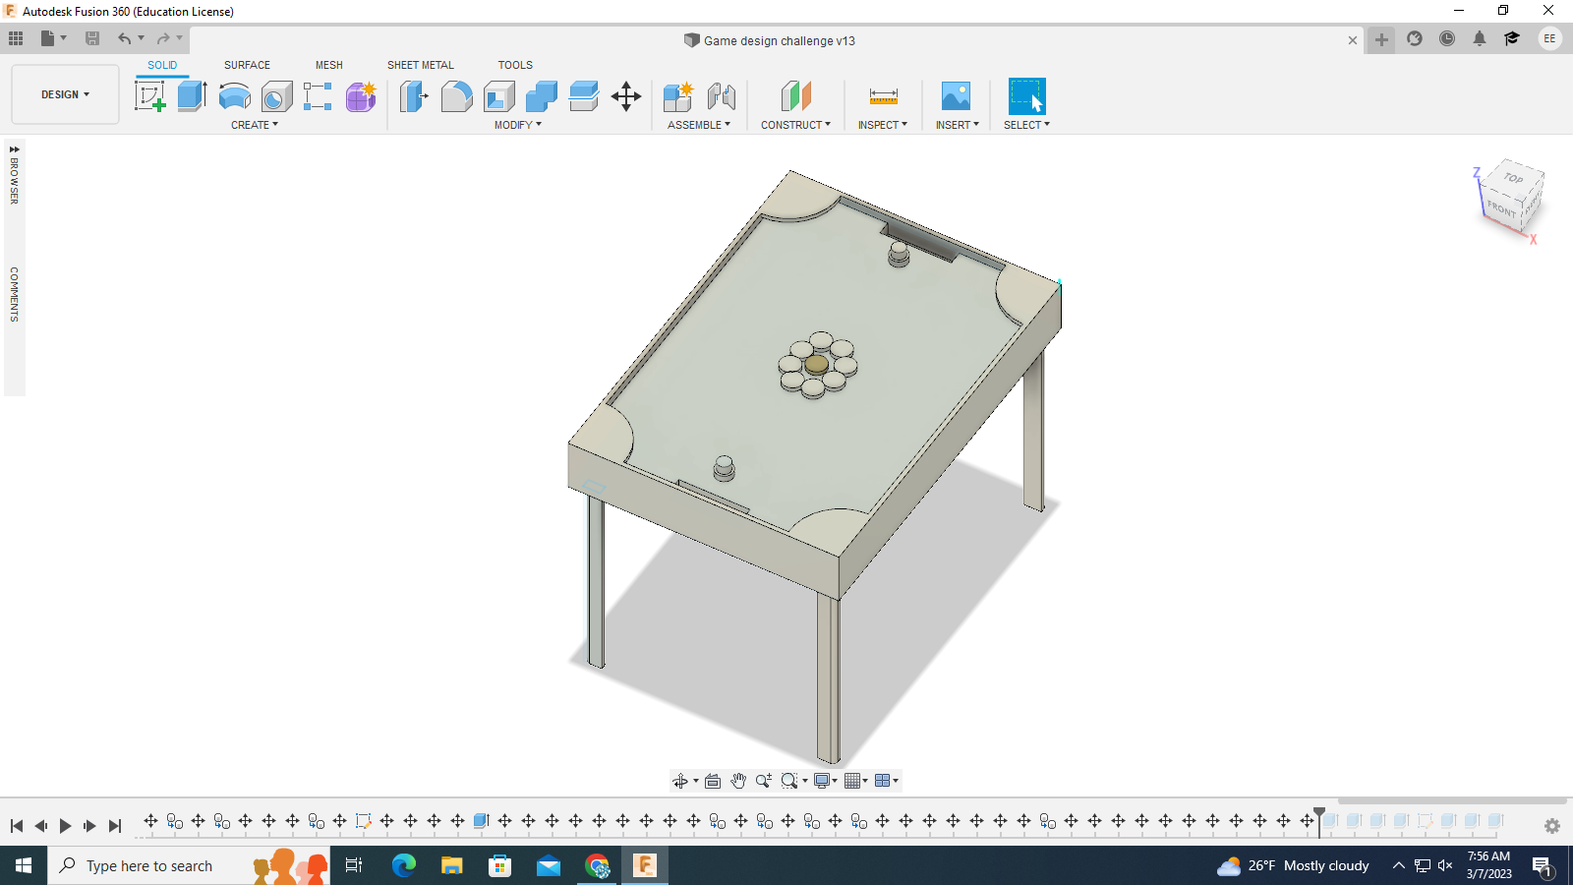Select the Fillet tool in Modify
The height and width of the screenshot is (885, 1573).
tap(456, 95)
